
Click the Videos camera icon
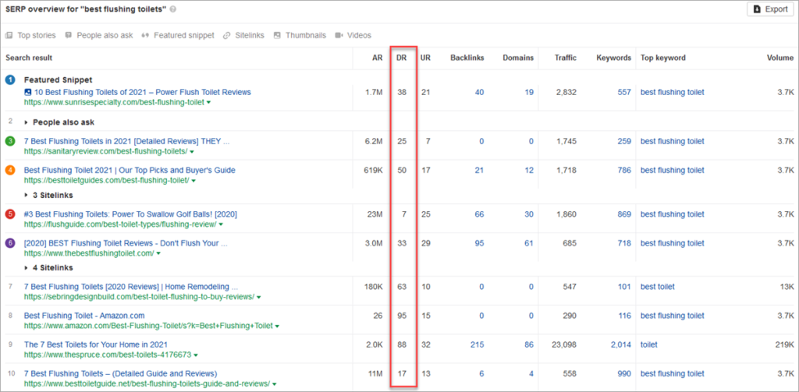point(339,35)
